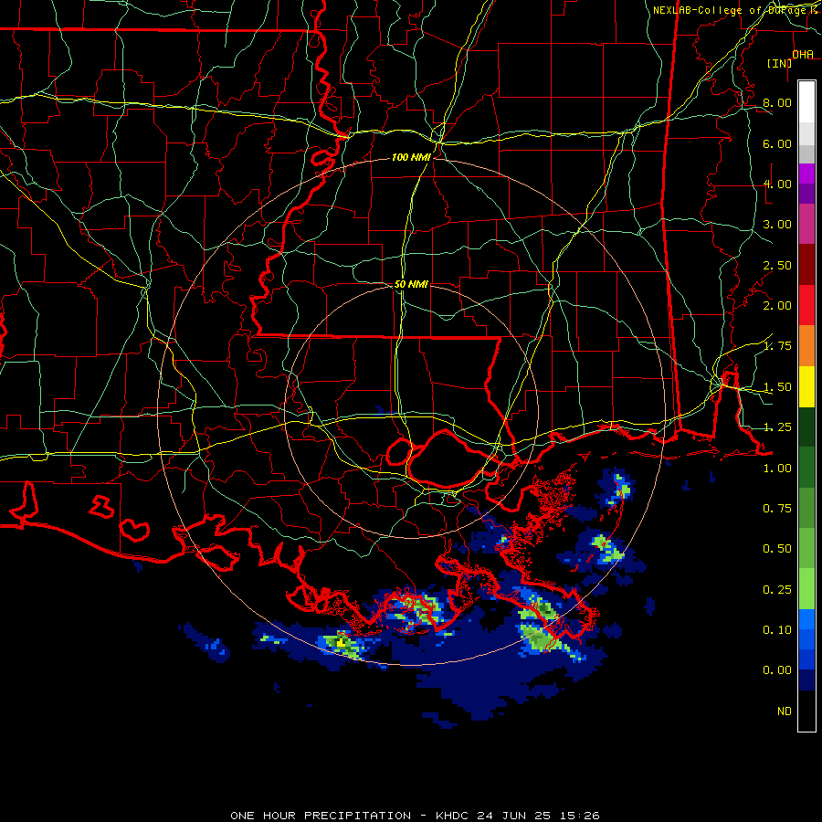Viewport: 822px width, 822px height.
Task: Select the 2.50 scale label
Action: tap(777, 265)
